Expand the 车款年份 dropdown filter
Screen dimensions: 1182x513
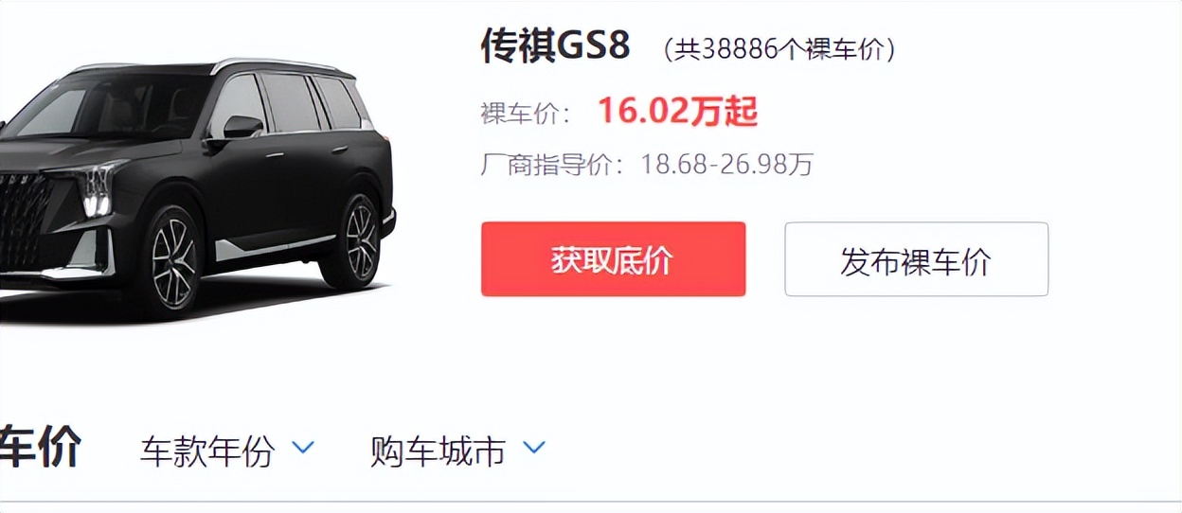[227, 451]
